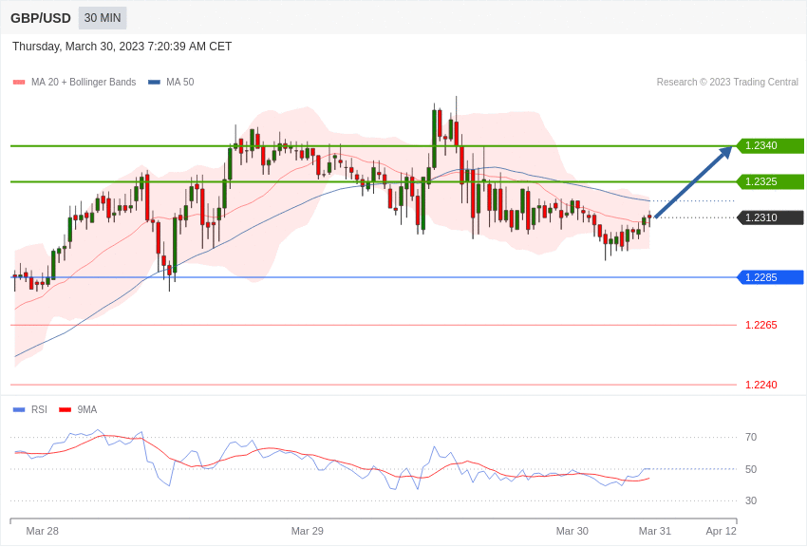Click the 1.2265 red support label
The width and height of the screenshot is (807, 547).
tap(761, 325)
